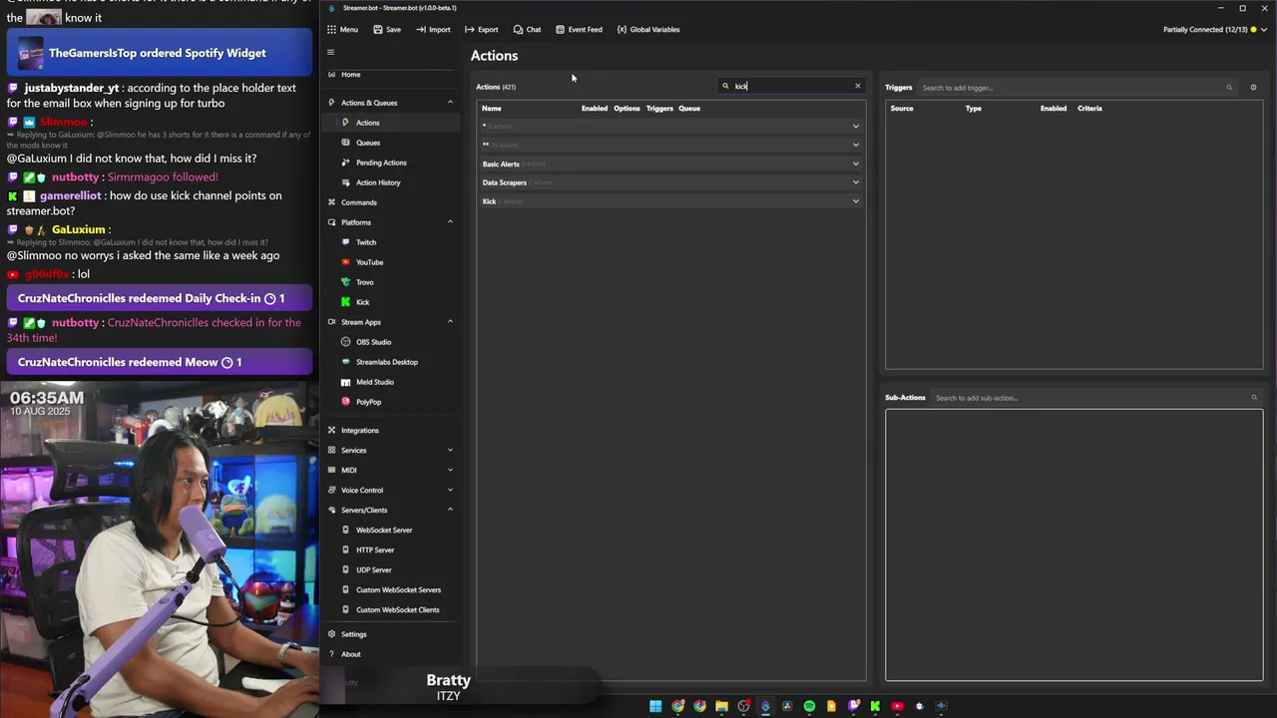This screenshot has width=1277, height=718.
Task: Open triggers panel settings gear
Action: click(1253, 88)
